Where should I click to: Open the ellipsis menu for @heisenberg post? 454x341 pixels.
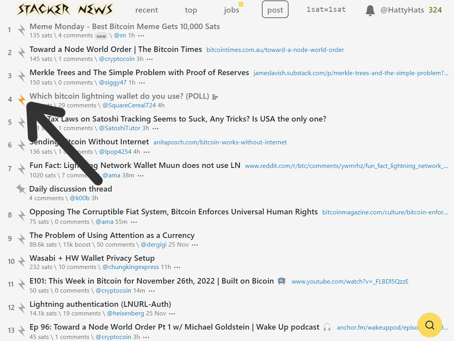(x=172, y=314)
